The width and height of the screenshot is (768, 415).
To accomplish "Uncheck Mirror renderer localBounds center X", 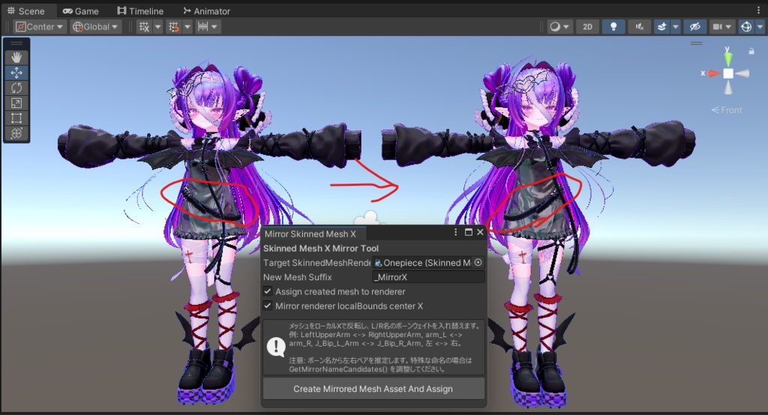I will (268, 306).
